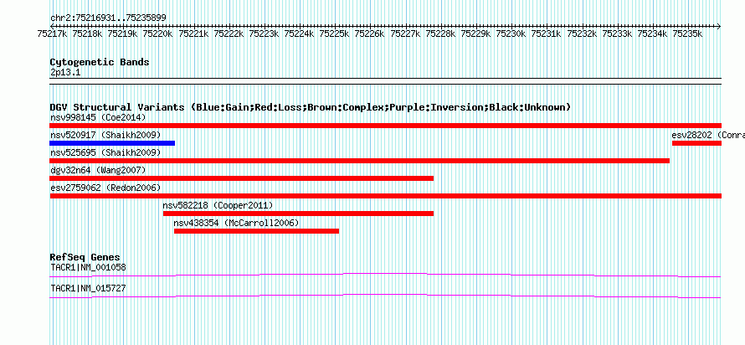This screenshot has height=345, width=745.
Task: Select the blue nsv520917 gain variant bar
Action: (112, 143)
